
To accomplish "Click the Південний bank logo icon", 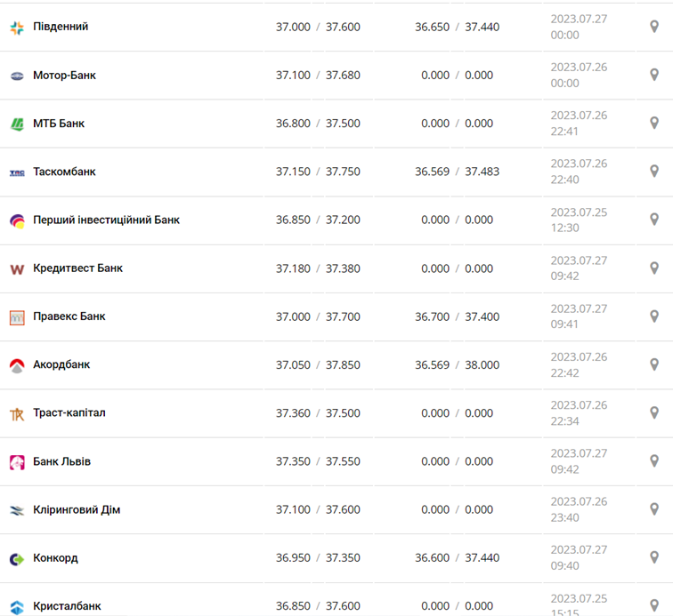I will (x=17, y=28).
